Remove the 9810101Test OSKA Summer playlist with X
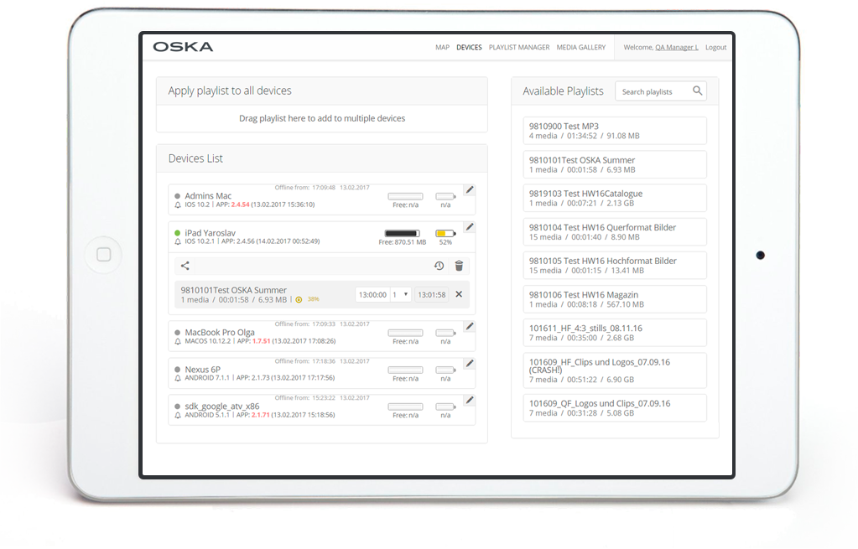Screen dimensions: 858x549 click(459, 294)
